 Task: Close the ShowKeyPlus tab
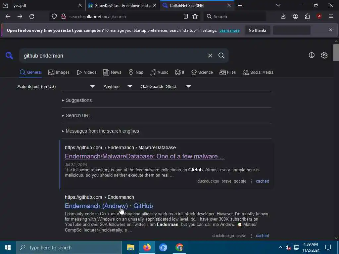[155, 5]
